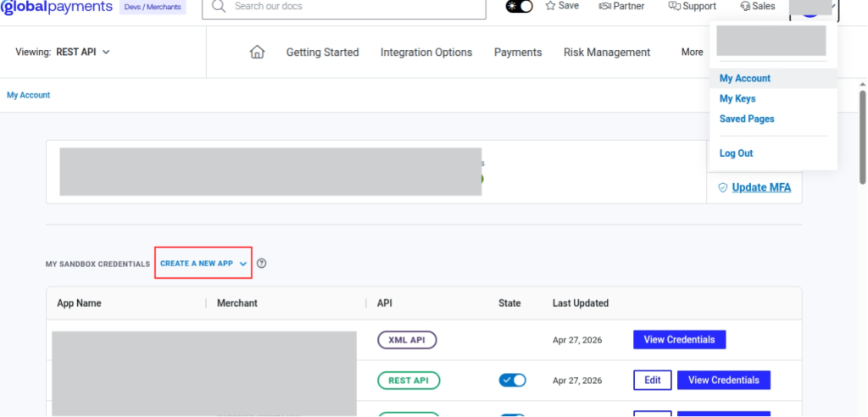Open the Payments menu

pyautogui.click(x=518, y=52)
